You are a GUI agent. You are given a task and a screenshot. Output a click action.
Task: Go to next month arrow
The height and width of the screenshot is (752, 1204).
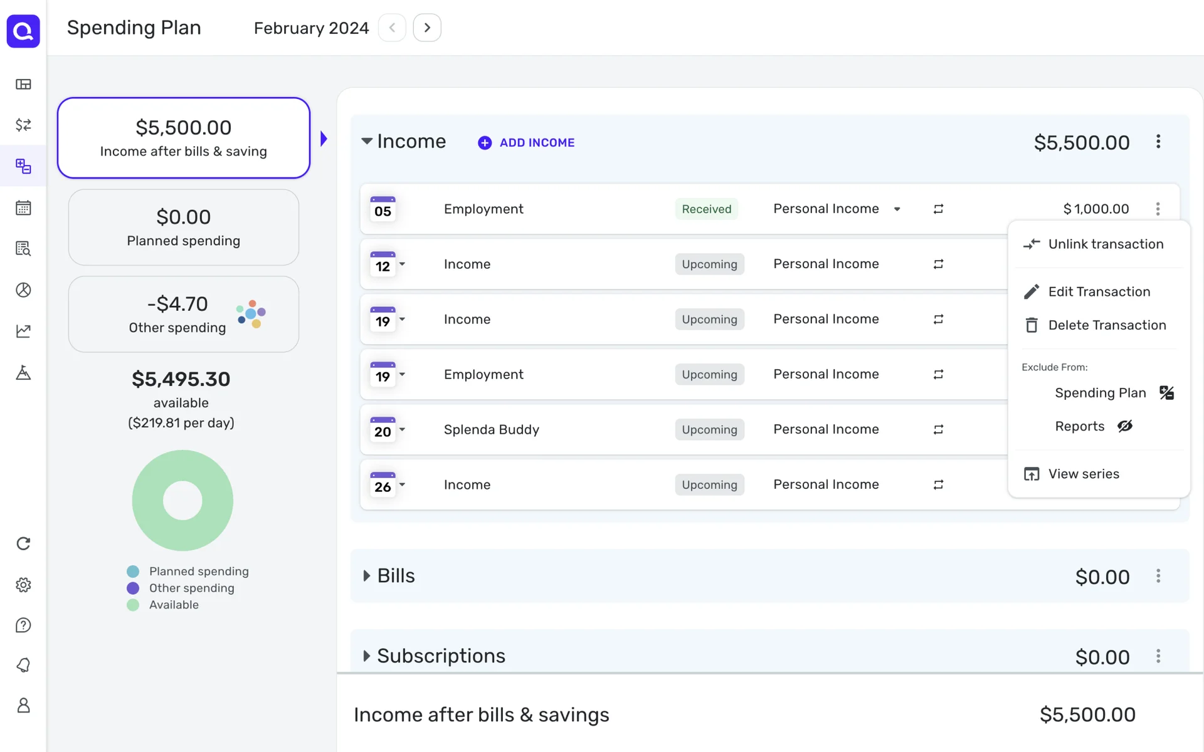(x=427, y=28)
